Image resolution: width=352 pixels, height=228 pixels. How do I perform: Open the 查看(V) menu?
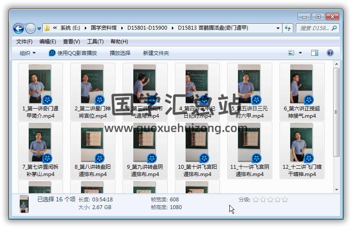pyautogui.click(x=72, y=42)
